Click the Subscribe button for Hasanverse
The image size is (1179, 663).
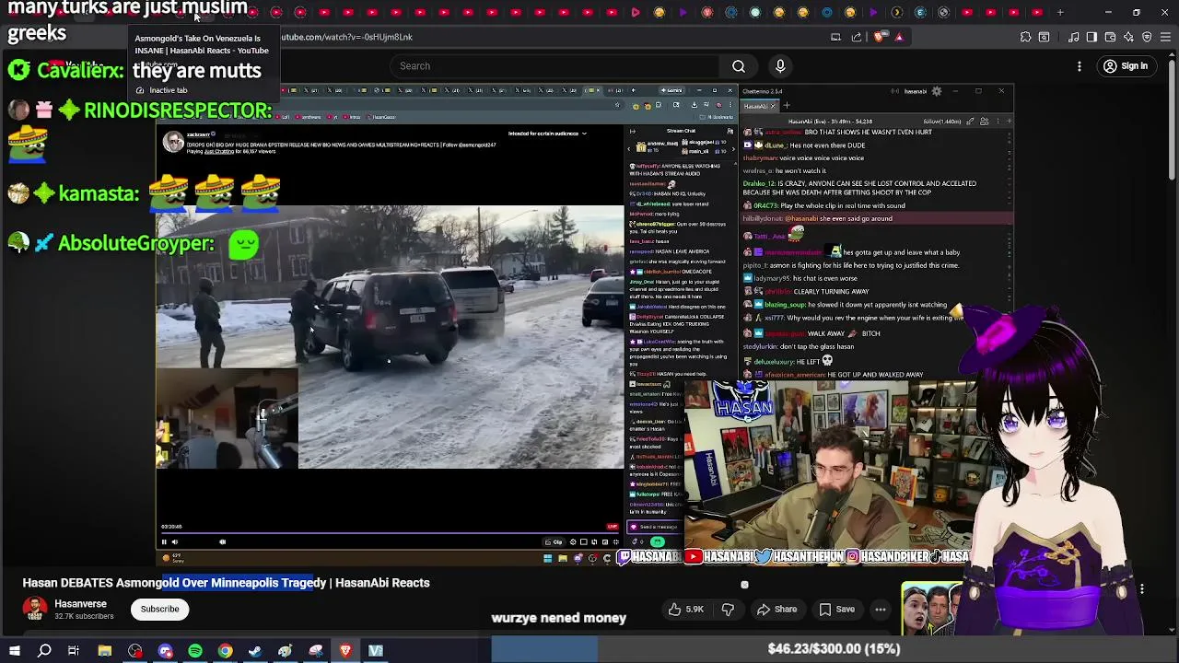(x=159, y=609)
